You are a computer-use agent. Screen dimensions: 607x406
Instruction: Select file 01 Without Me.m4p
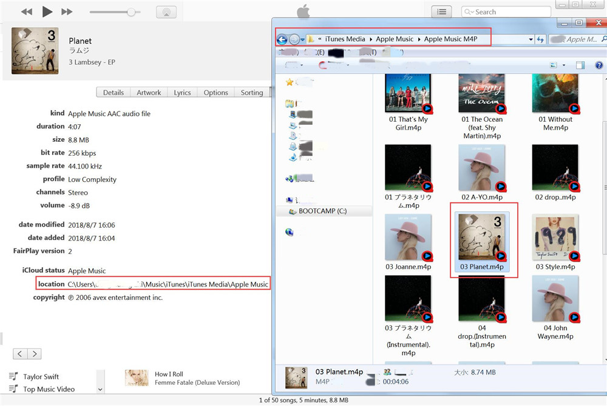(555, 103)
